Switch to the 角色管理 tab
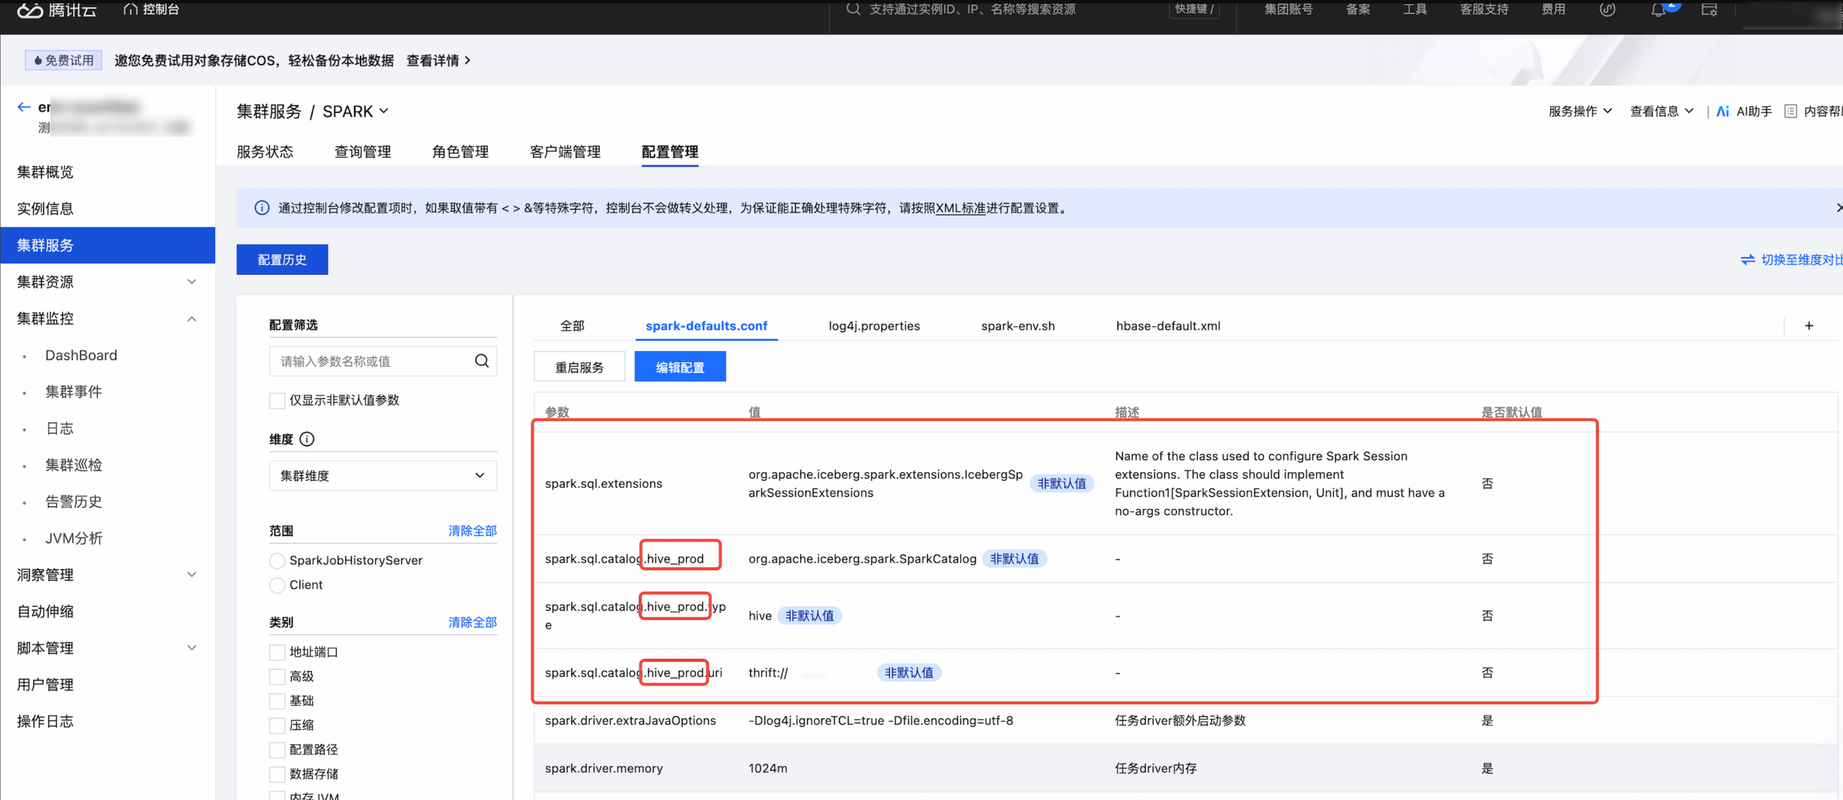 (x=460, y=151)
